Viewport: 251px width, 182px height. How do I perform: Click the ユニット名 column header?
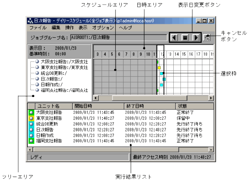pyautogui.click(x=54, y=106)
